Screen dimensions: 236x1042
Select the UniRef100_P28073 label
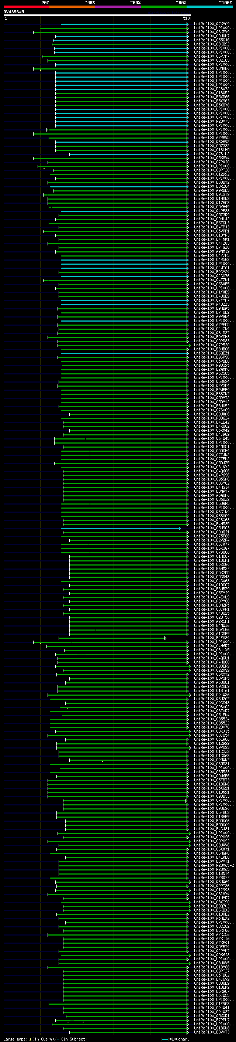click(x=211, y=121)
